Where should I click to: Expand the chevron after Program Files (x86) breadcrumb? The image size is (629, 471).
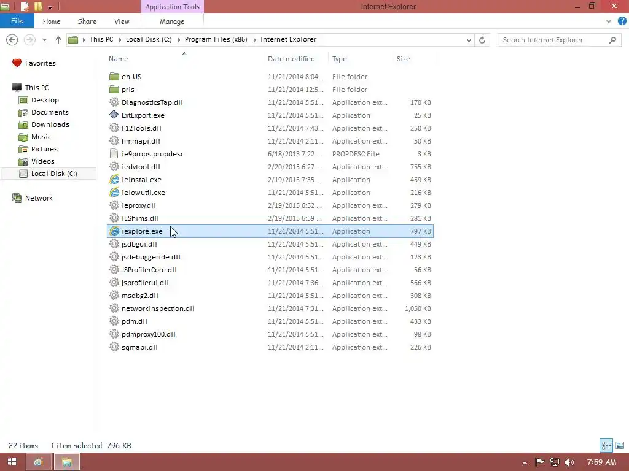tap(254, 40)
